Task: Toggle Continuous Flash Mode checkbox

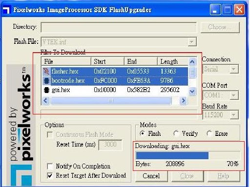Action: 50,135
